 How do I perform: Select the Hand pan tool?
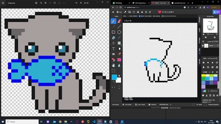coord(114,65)
